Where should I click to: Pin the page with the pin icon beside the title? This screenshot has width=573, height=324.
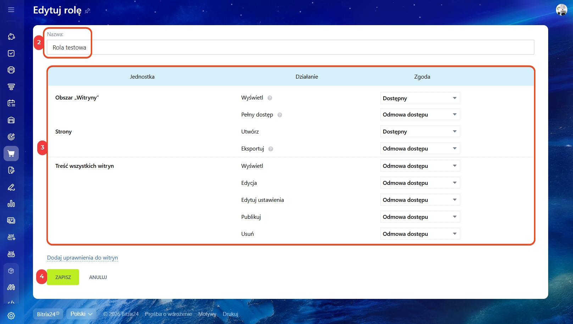pos(88,11)
